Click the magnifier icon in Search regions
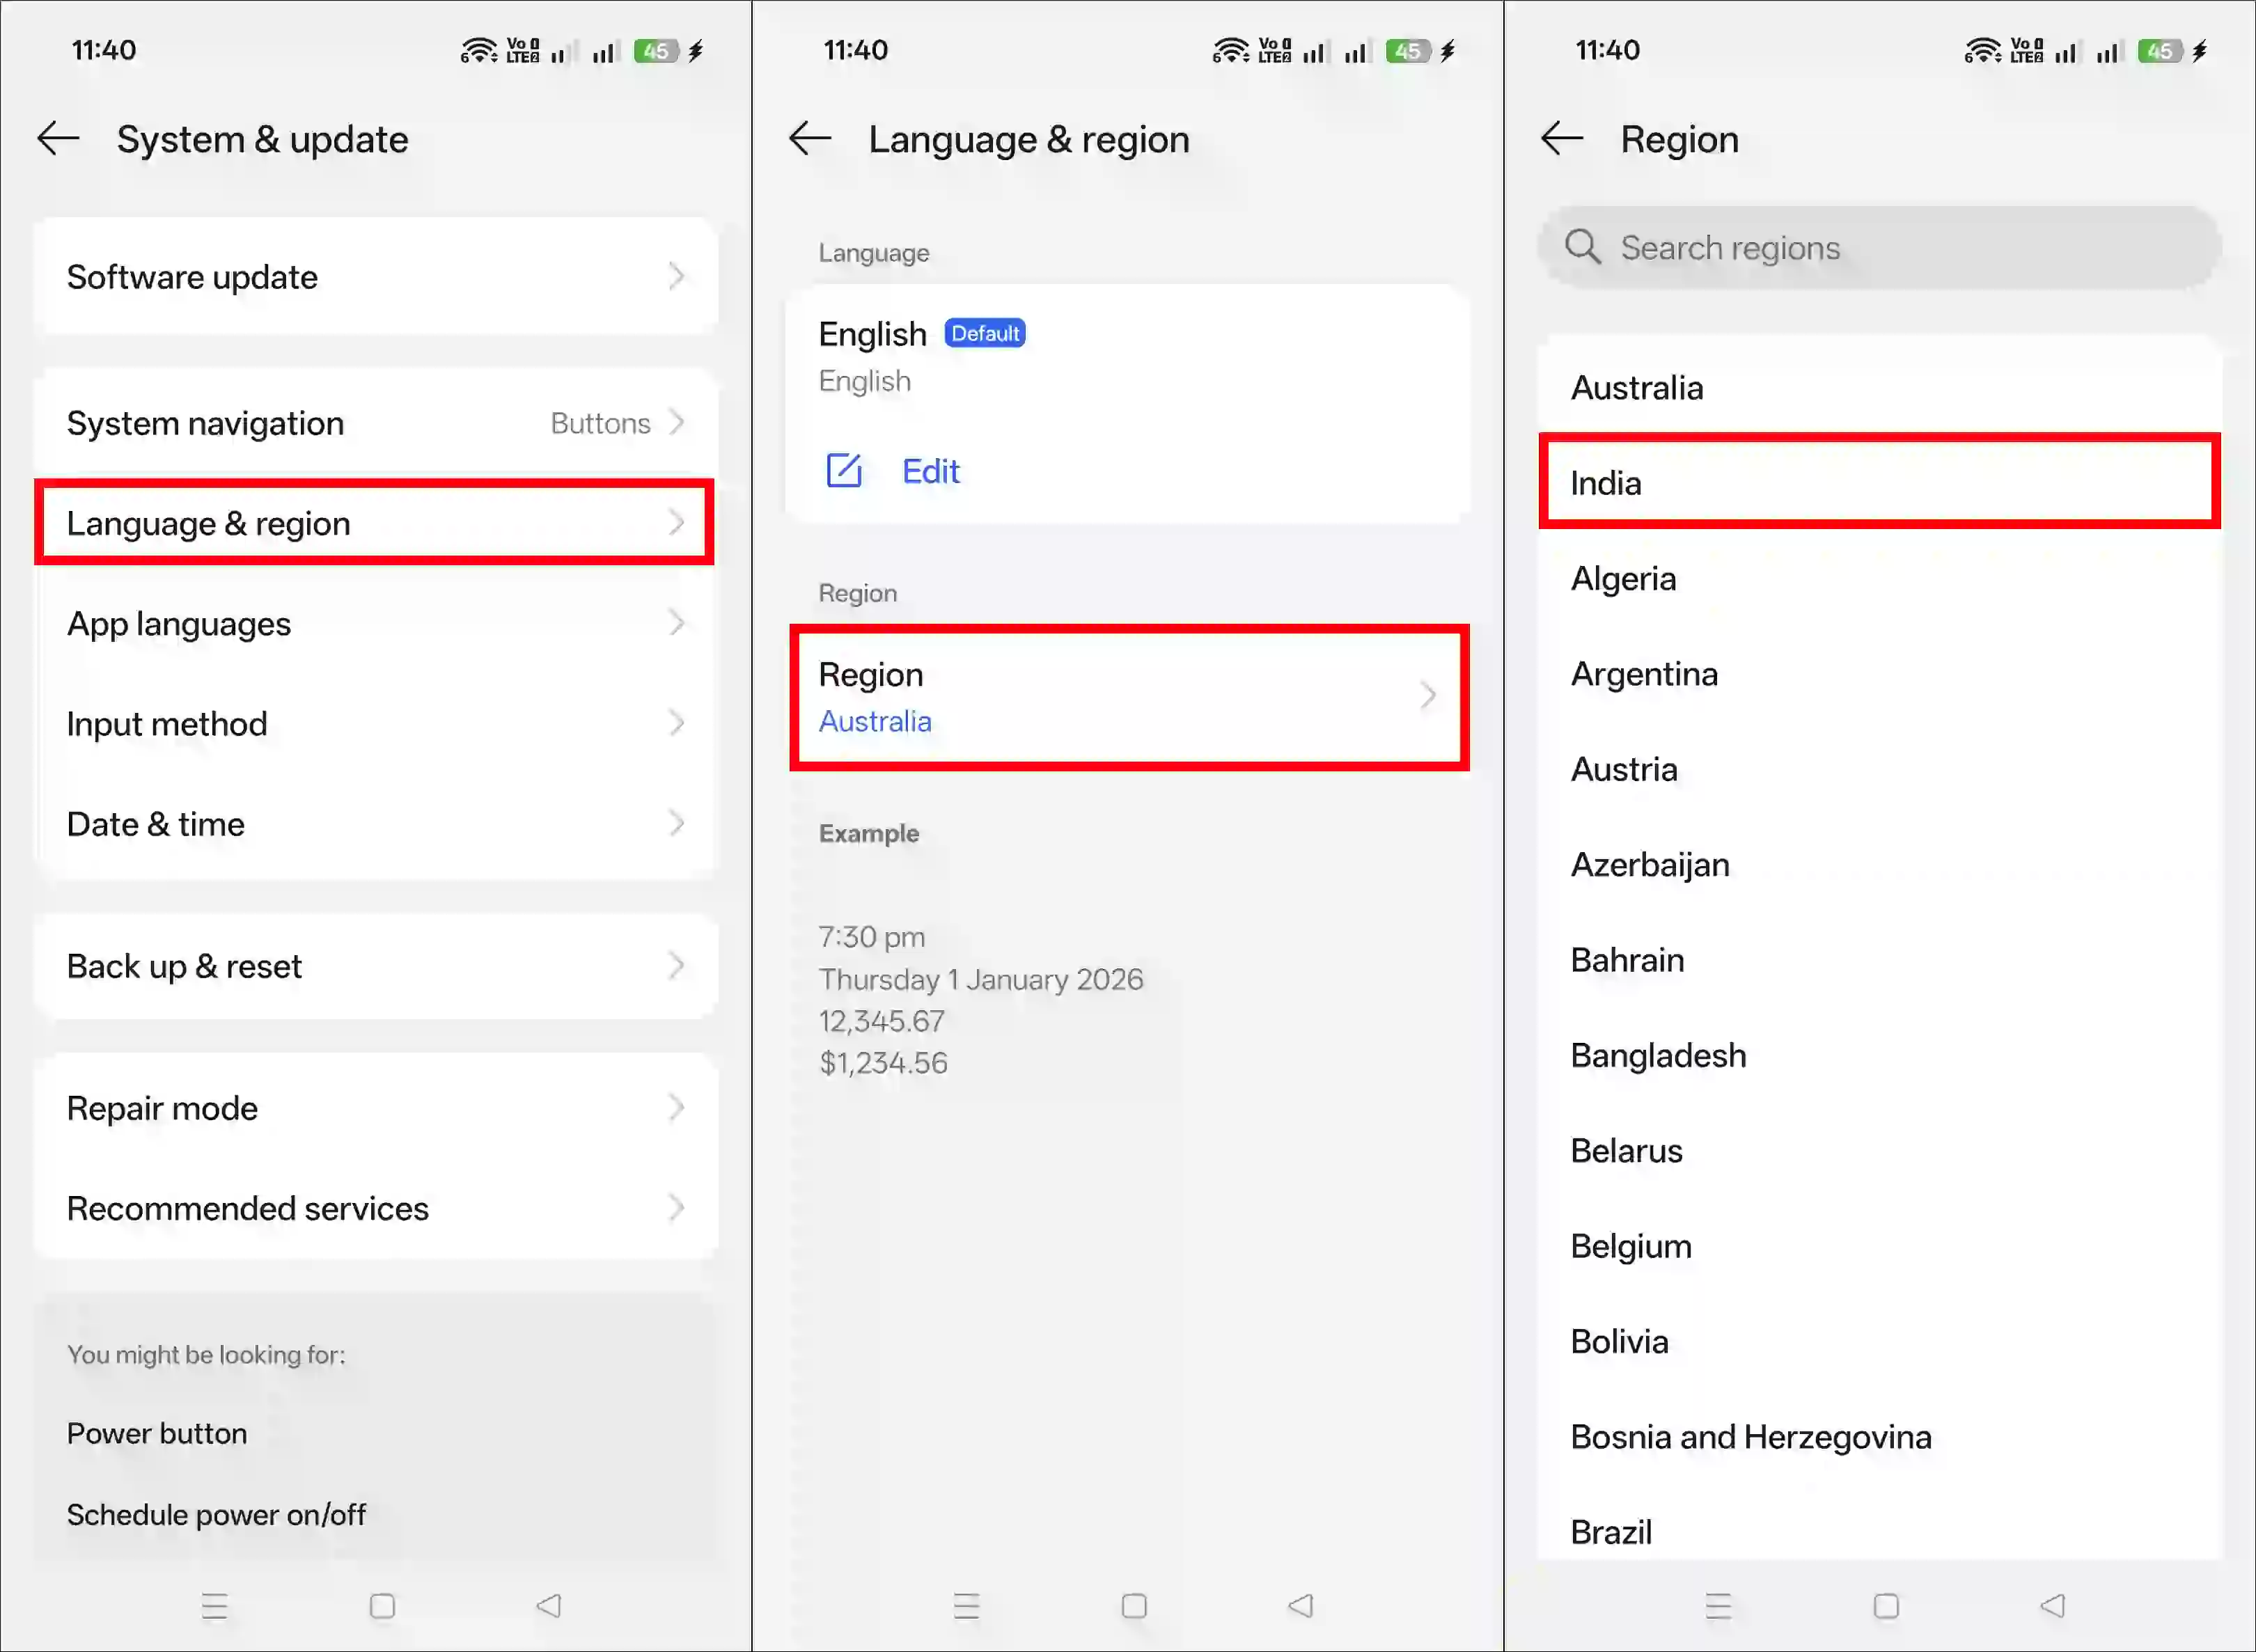 coord(1583,247)
